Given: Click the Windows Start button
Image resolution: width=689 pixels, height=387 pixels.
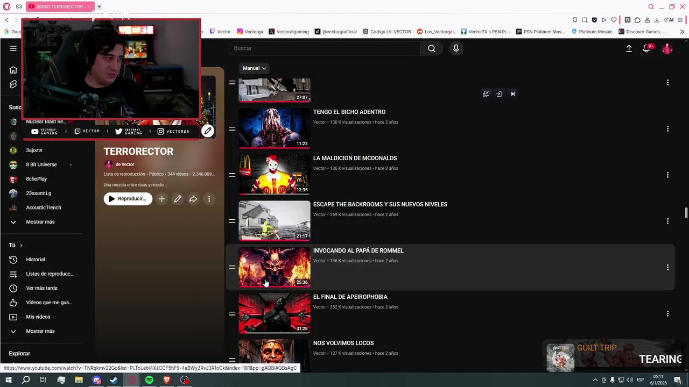Looking at the screenshot, I should (8, 380).
